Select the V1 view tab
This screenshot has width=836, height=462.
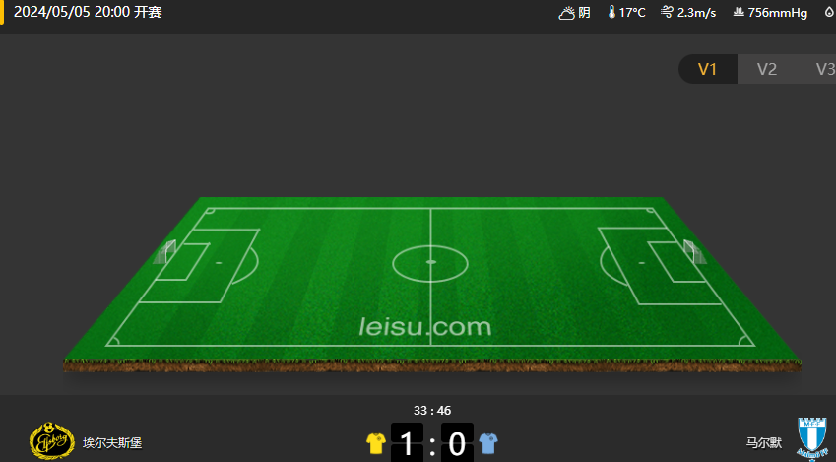tap(708, 69)
